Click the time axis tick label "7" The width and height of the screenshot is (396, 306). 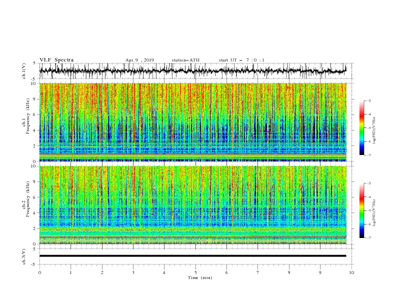258,272
